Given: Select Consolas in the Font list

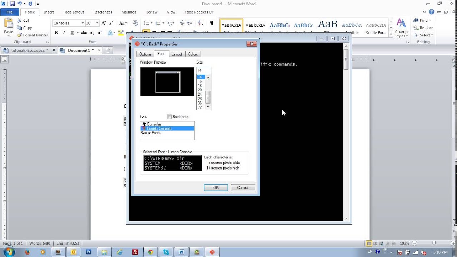Looking at the screenshot, I should (167, 124).
